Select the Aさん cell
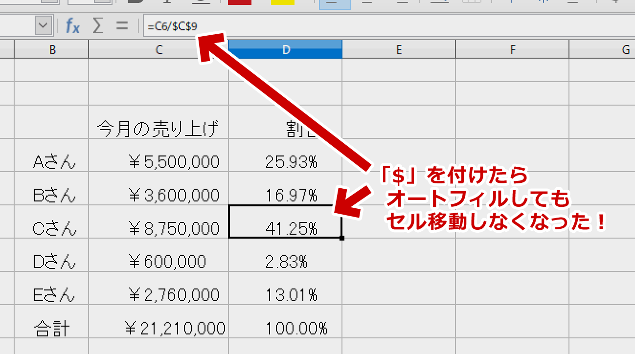This screenshot has height=354, width=635. [x=52, y=155]
